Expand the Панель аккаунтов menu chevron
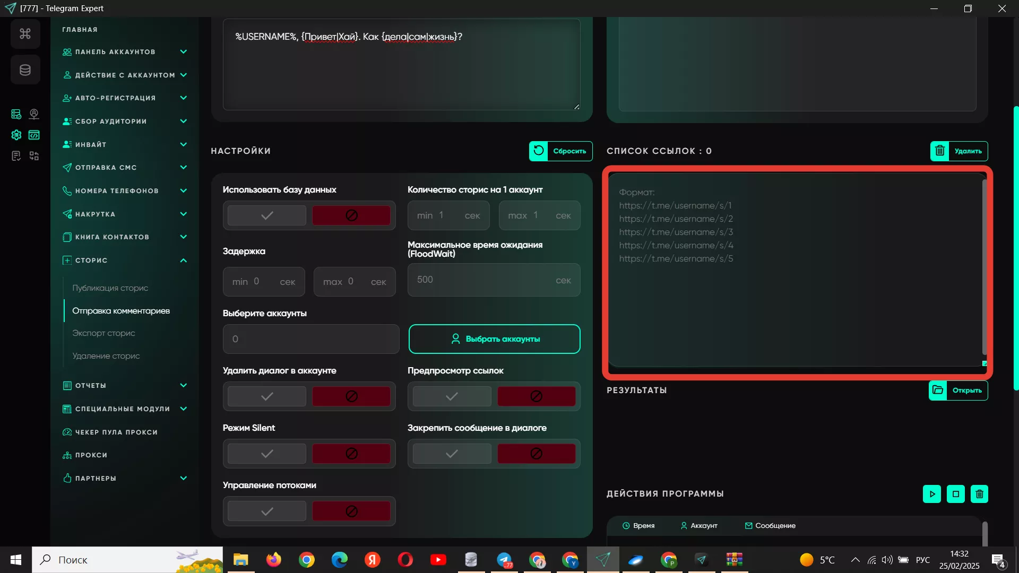Screen dimensions: 1019x573 tap(184, 51)
